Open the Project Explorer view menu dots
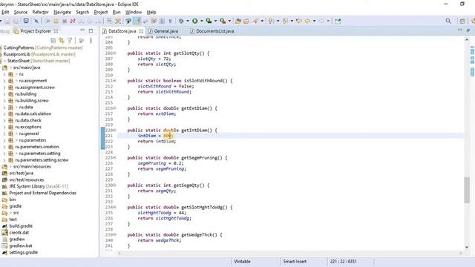Image resolution: width=475 pixels, height=267 pixels. point(91,41)
